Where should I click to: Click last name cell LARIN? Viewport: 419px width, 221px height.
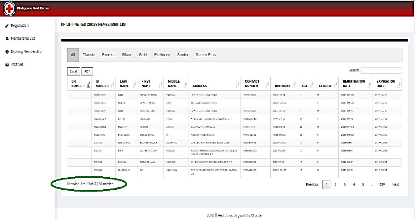coord(121,119)
